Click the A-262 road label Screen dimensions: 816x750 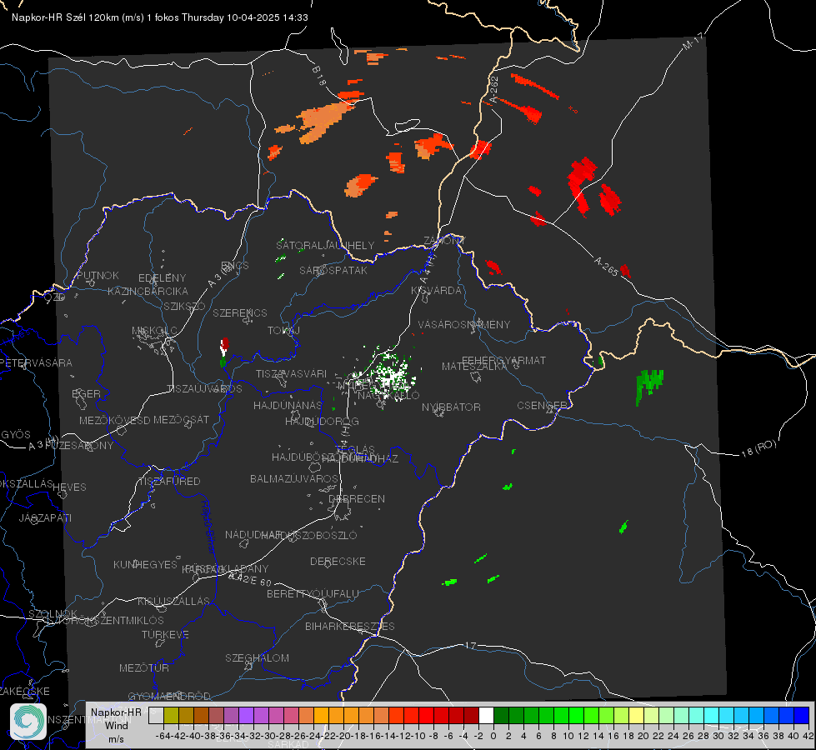click(494, 89)
